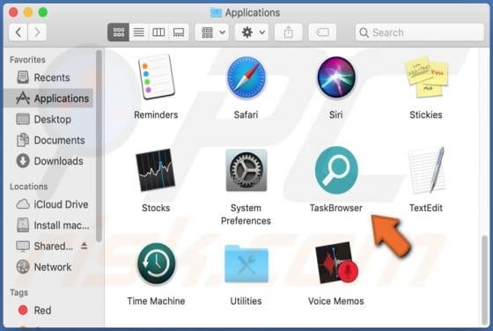The image size is (493, 331).
Task: Open the Utilities folder icon
Action: [246, 263]
